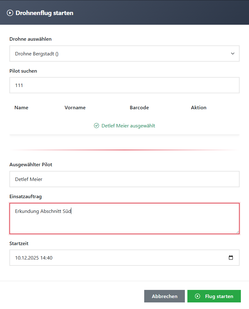Click the play icon in the dialog header
This screenshot has height=309, width=249.
pos(10,13)
